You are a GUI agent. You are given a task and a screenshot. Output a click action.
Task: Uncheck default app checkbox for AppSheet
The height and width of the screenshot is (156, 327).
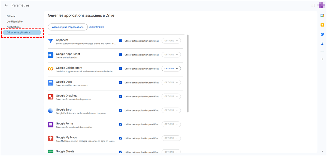click(120, 41)
